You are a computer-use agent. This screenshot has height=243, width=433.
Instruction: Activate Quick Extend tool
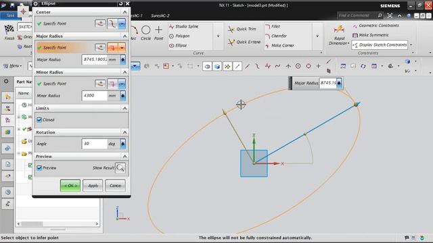coord(244,42)
